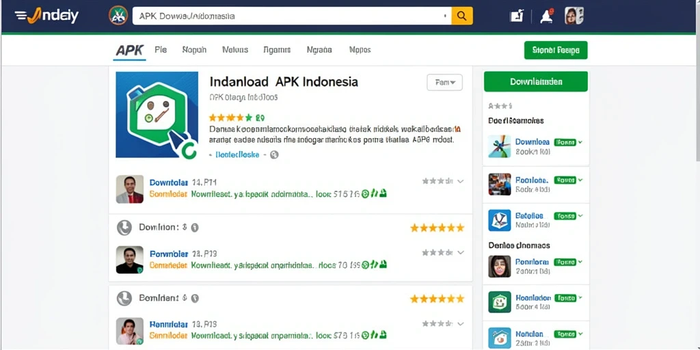Viewport: 700px width, 350px height.
Task: Click the green Downlaitenden button
Action: click(536, 82)
